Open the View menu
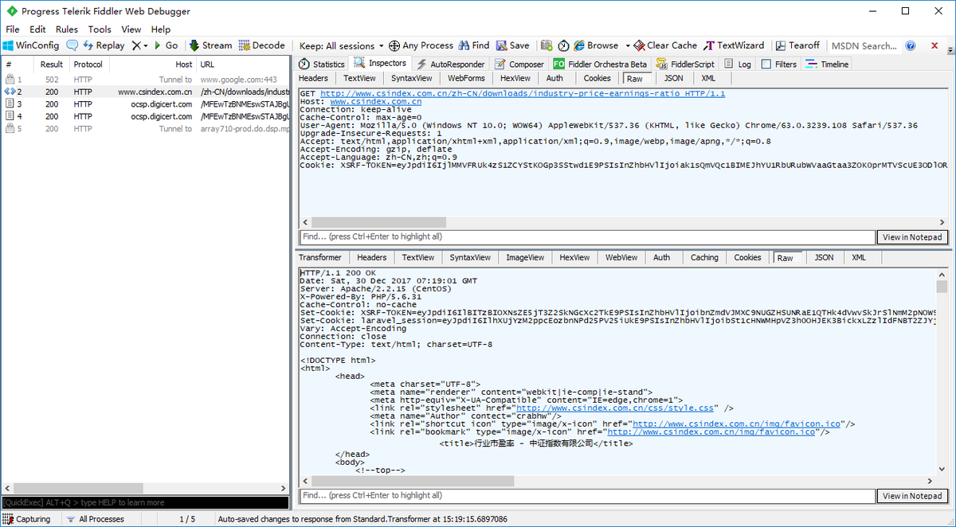This screenshot has width=956, height=527. pyautogui.click(x=131, y=29)
